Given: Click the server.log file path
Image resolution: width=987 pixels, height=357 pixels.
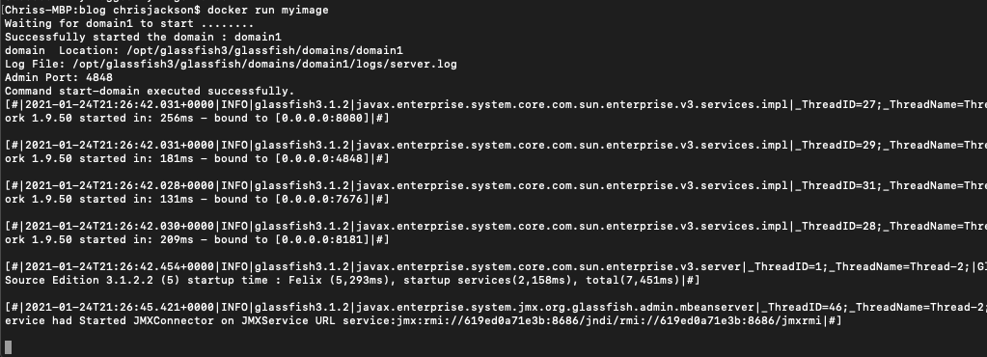Looking at the screenshot, I should [265, 65].
